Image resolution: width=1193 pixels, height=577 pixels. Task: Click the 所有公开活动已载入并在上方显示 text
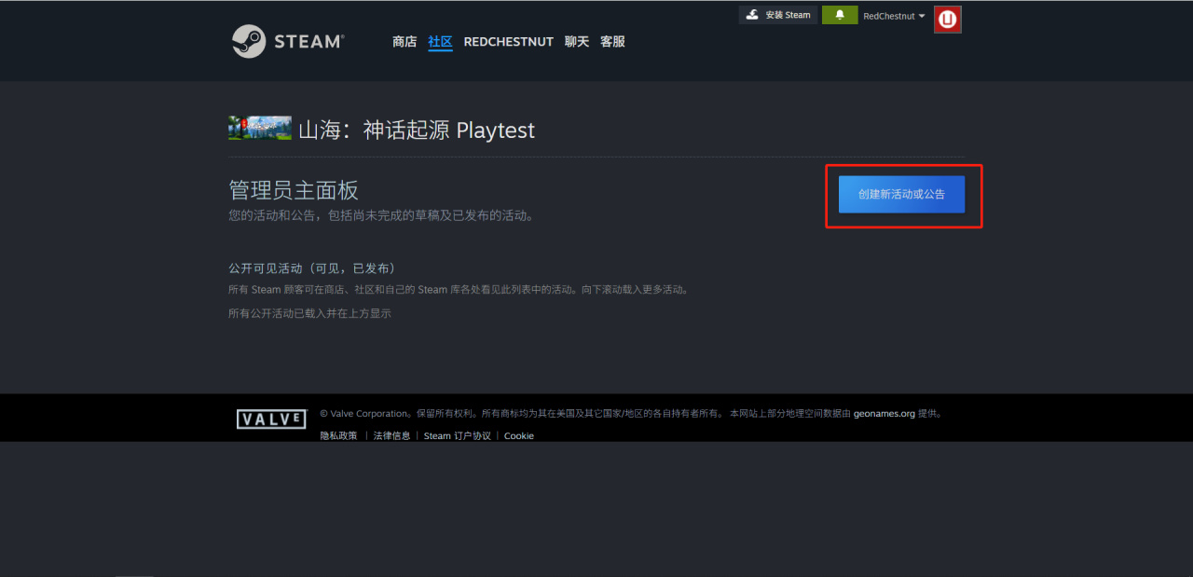coord(309,313)
